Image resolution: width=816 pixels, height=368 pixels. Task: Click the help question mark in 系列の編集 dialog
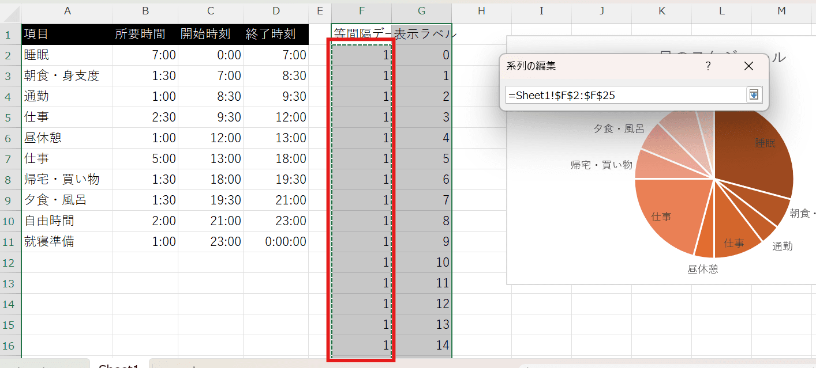pos(708,66)
